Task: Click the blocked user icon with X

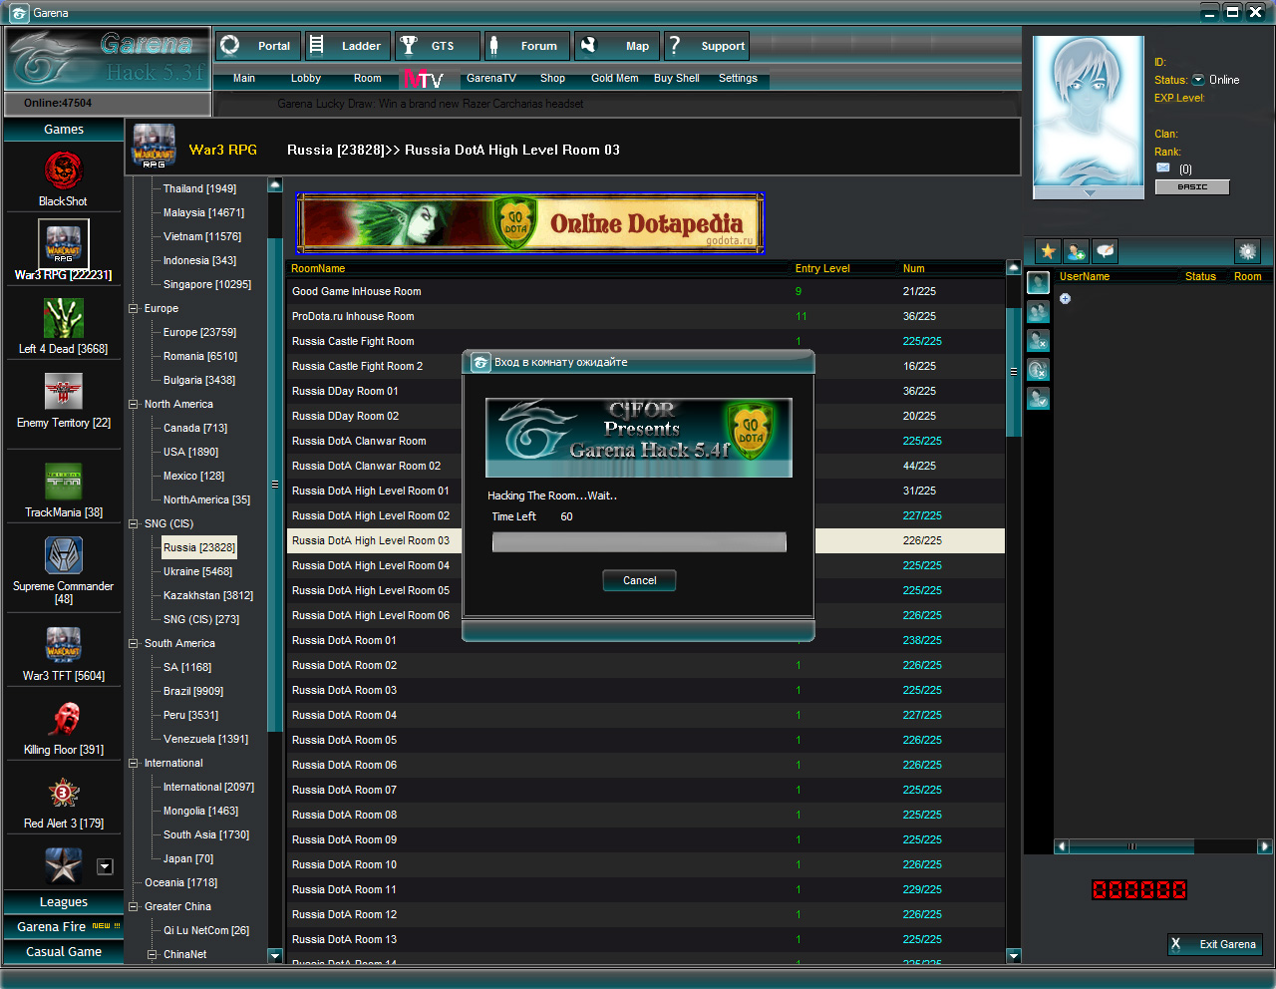Action: pyautogui.click(x=1038, y=341)
